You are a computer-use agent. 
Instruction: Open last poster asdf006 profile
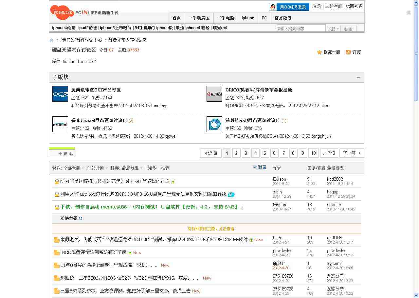[x=334, y=238]
